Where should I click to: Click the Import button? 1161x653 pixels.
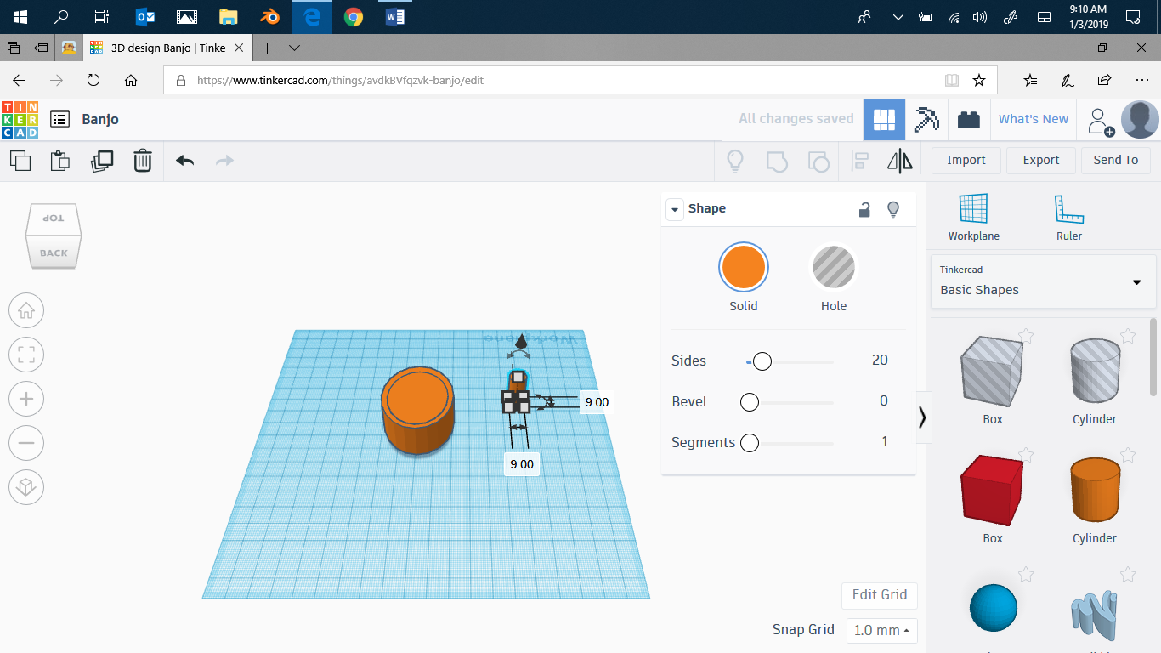(x=966, y=160)
